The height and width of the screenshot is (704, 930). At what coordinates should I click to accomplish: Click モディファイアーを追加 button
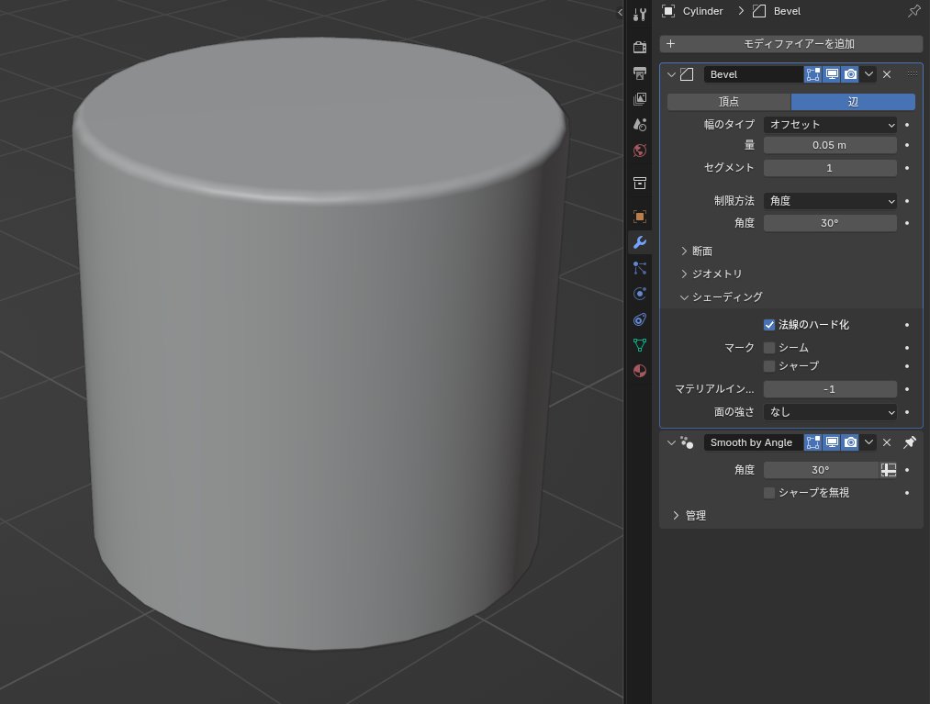(791, 44)
